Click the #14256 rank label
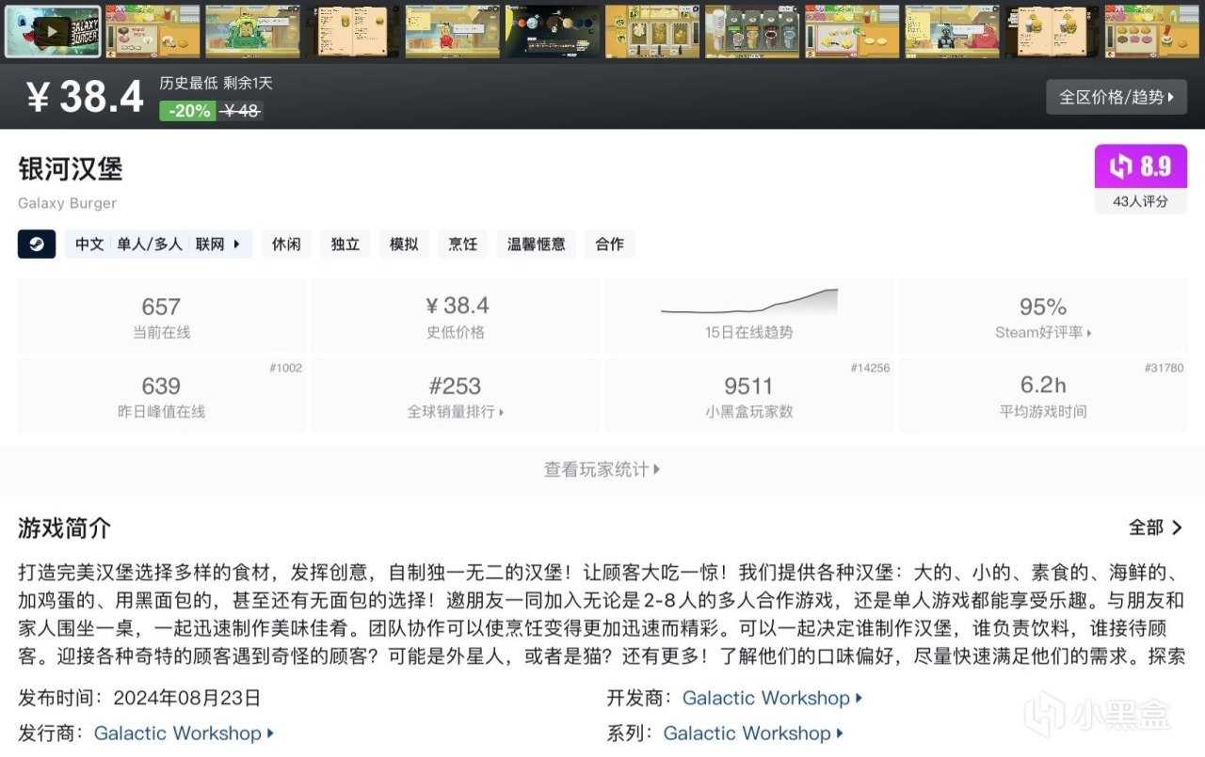The image size is (1205, 757). coord(870,368)
